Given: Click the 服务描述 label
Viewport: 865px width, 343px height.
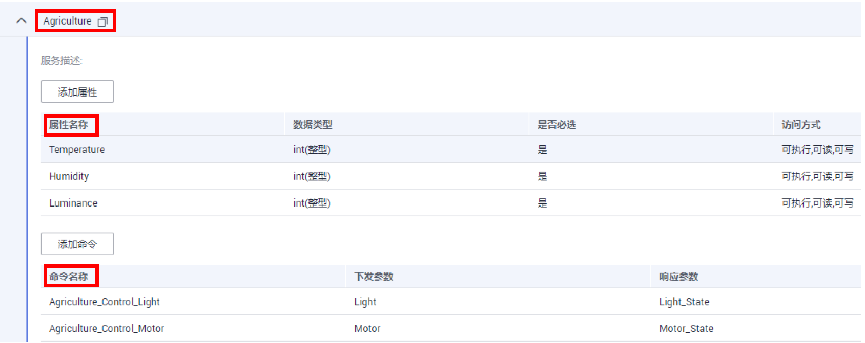Looking at the screenshot, I should point(61,61).
